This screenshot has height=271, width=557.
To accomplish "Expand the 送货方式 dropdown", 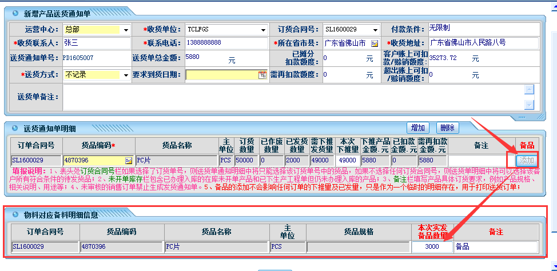I will tap(126, 75).
